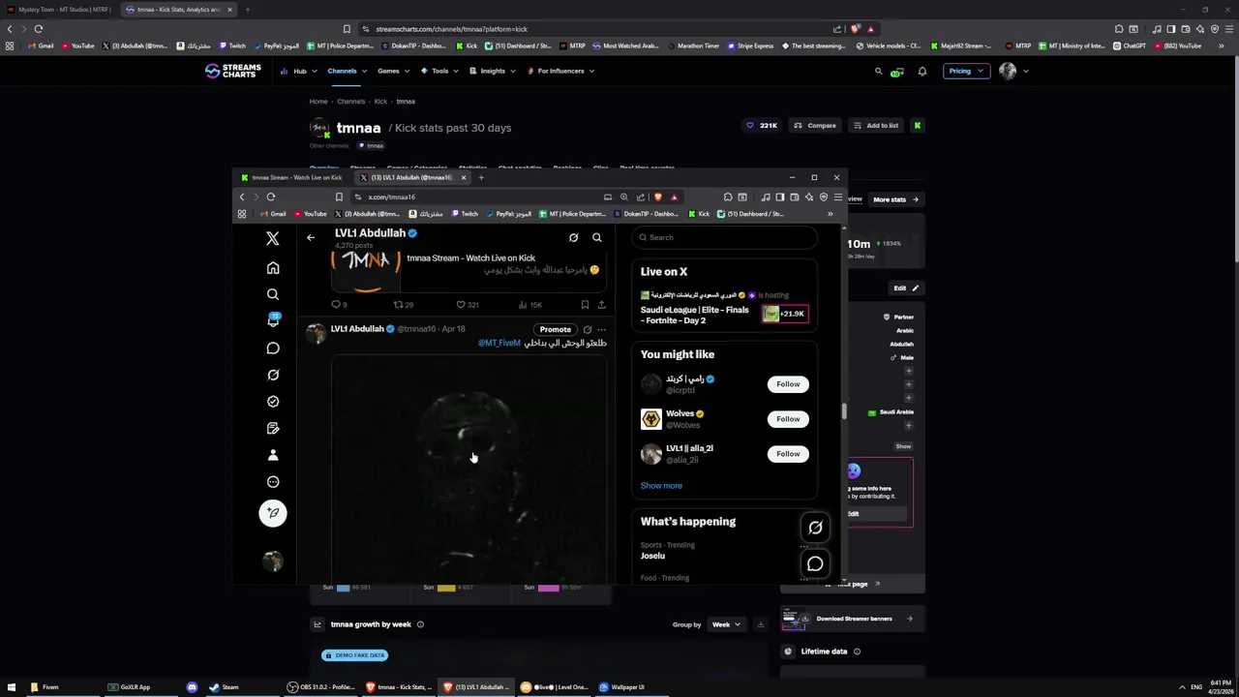Click the X page vertical scrollbar thumb
Screen dimensions: 1239x697
tap(843, 411)
